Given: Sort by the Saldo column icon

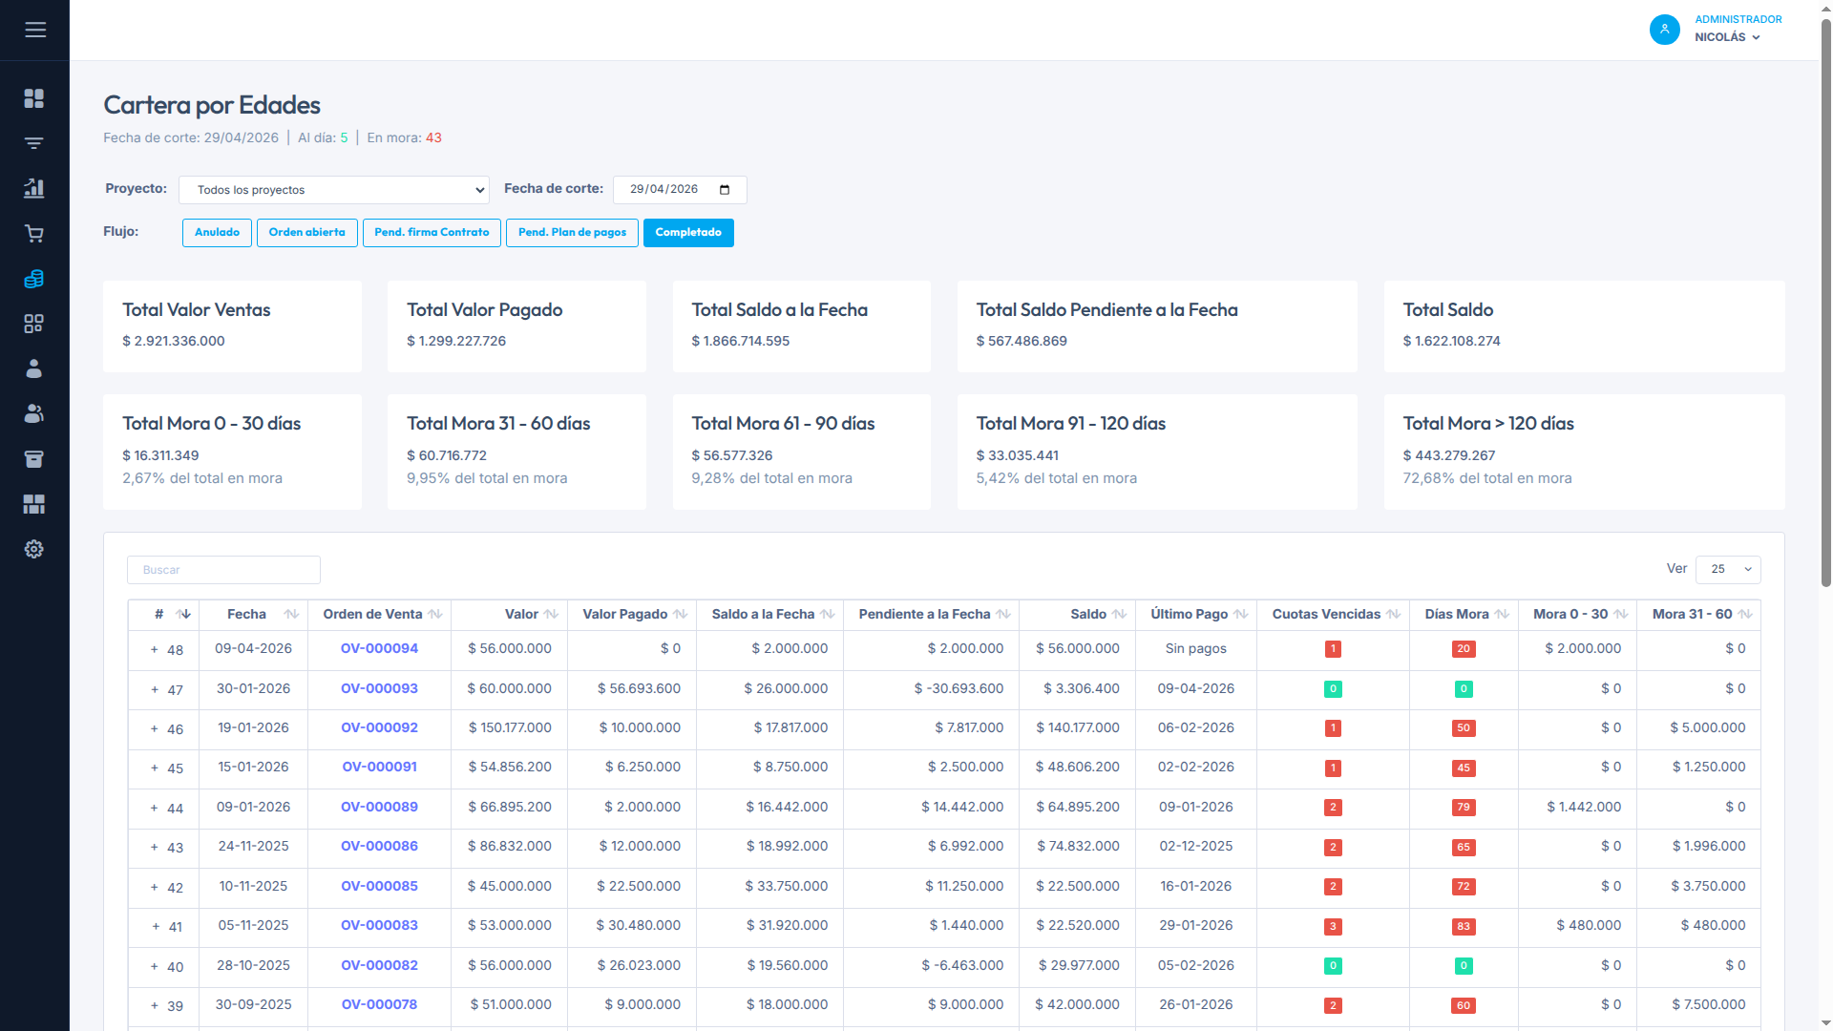Looking at the screenshot, I should tap(1119, 614).
